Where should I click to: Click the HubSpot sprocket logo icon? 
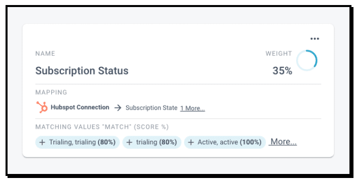point(42,107)
